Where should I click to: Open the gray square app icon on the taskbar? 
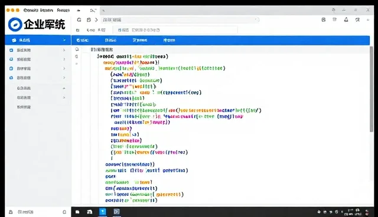pyautogui.click(x=117, y=212)
